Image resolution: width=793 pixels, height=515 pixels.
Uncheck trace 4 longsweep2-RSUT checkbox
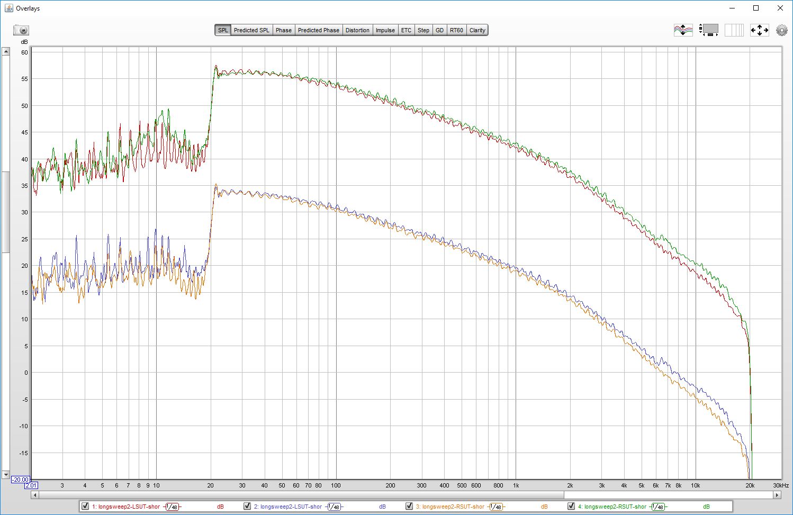[571, 506]
